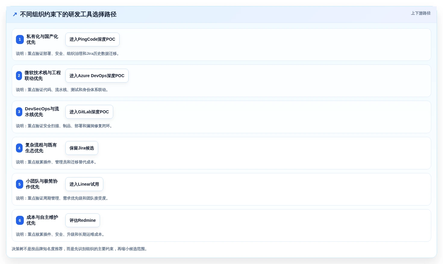Select step badge number 3

click(19, 112)
